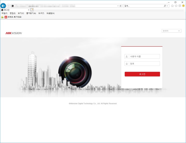
Task: Open the 편집(E) menu
Action: coord(13,13)
